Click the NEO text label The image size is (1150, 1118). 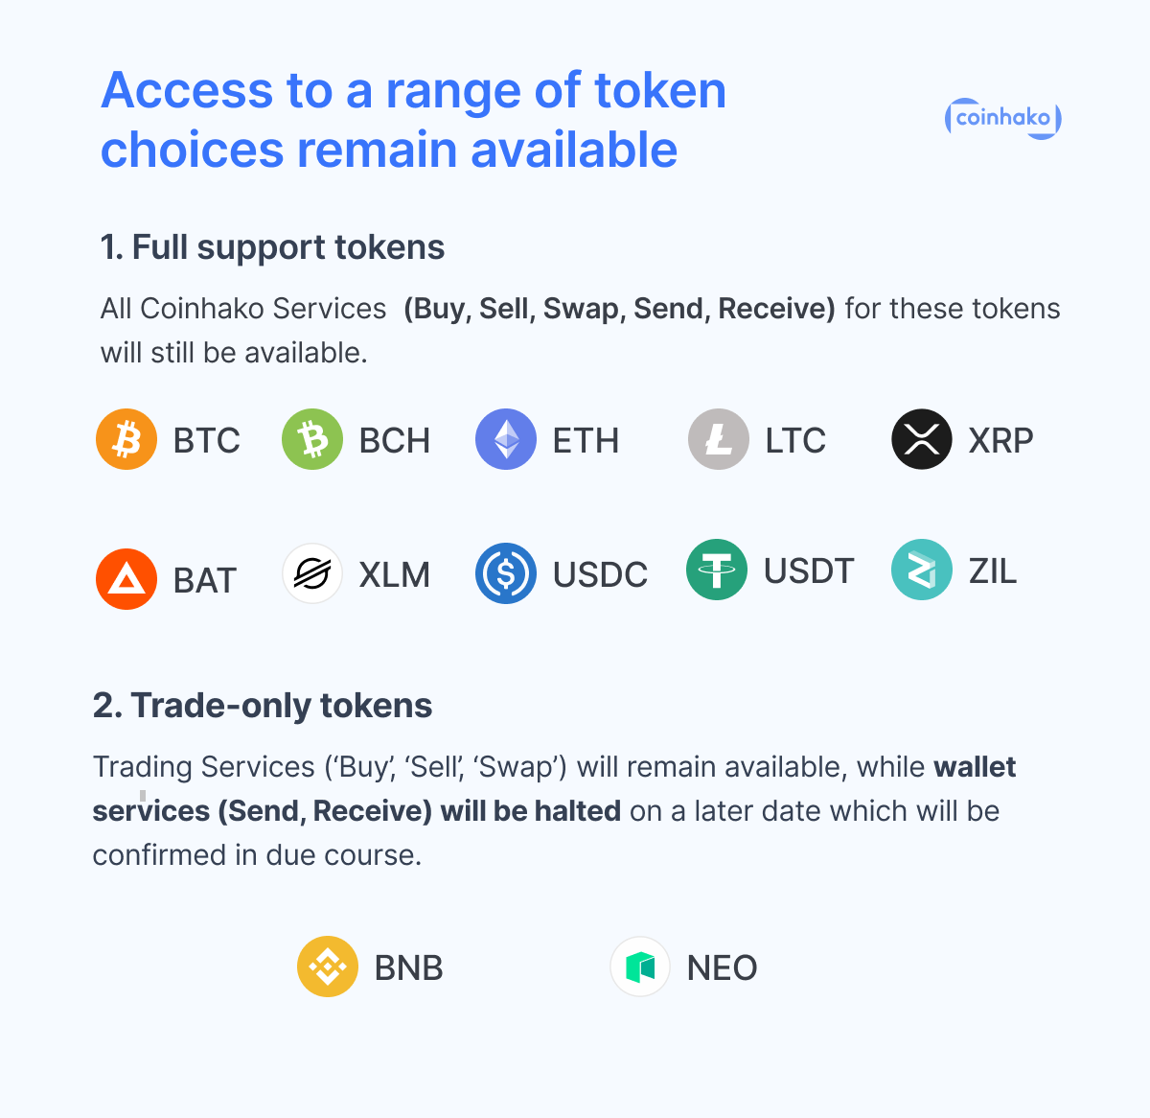pos(723,967)
